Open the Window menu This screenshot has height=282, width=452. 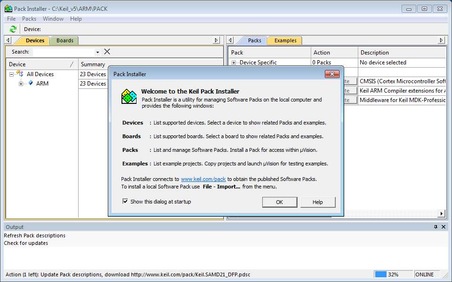pos(53,19)
